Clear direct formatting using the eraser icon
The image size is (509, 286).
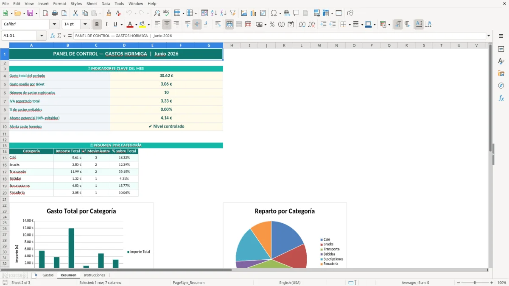[x=118, y=13]
